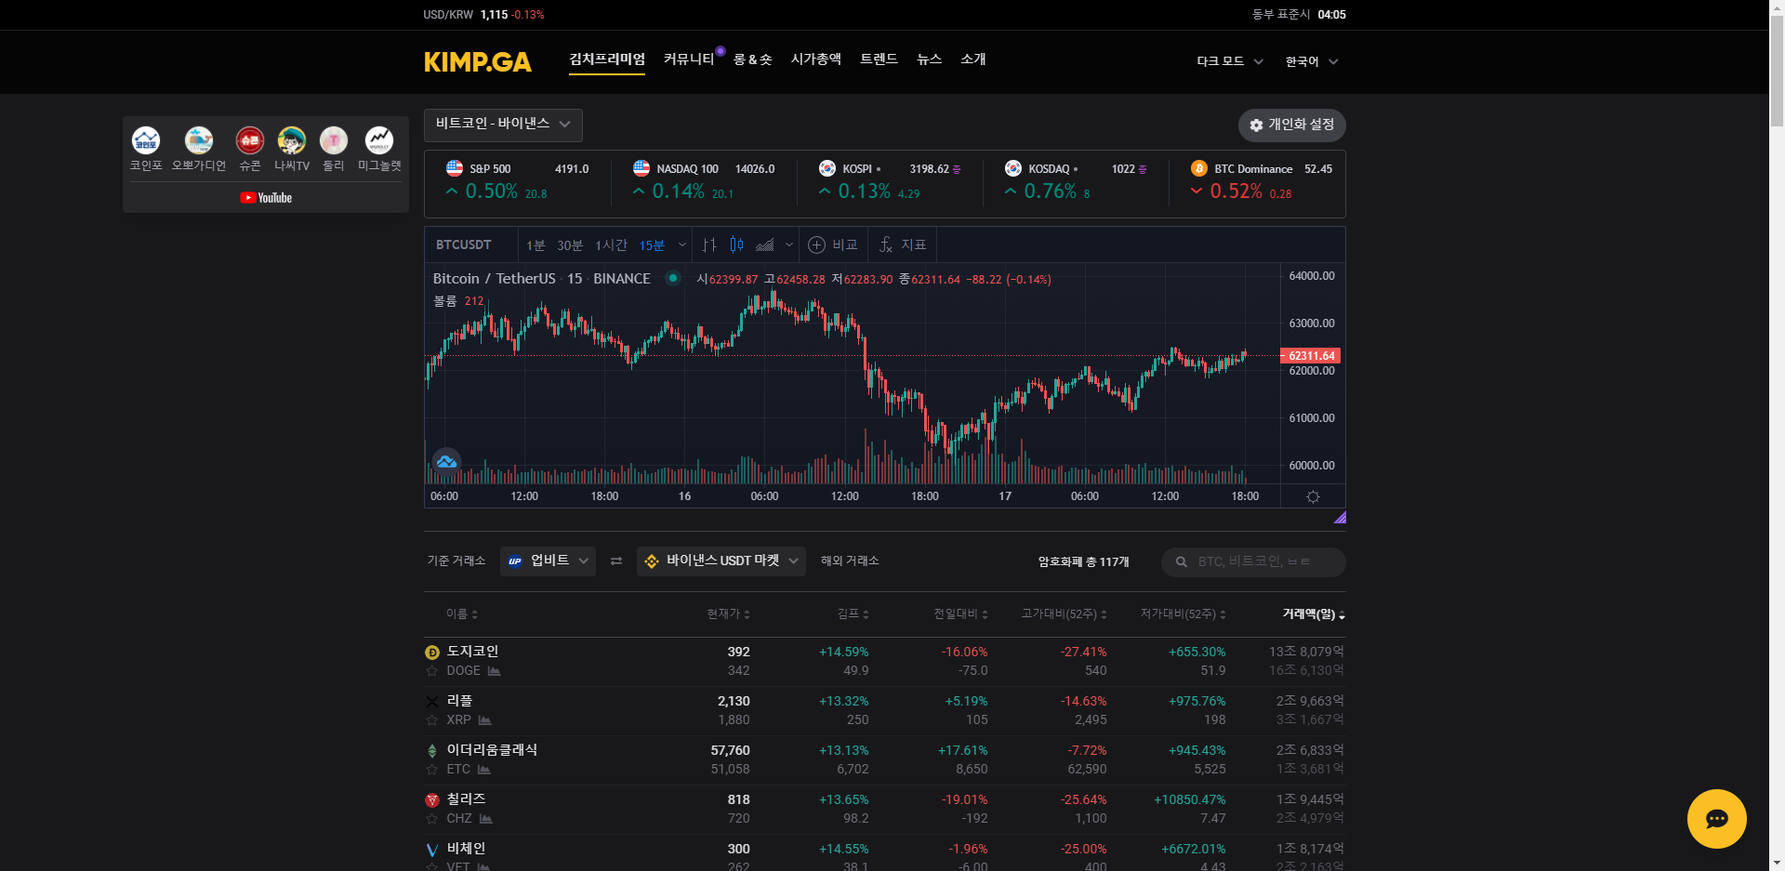Open the 오뽀가디언 channel icon
1785x871 pixels.
(x=199, y=140)
